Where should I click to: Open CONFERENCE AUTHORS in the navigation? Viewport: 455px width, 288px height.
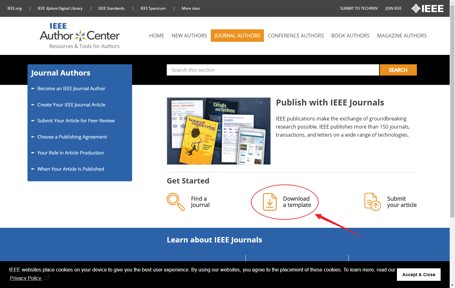[x=296, y=36]
